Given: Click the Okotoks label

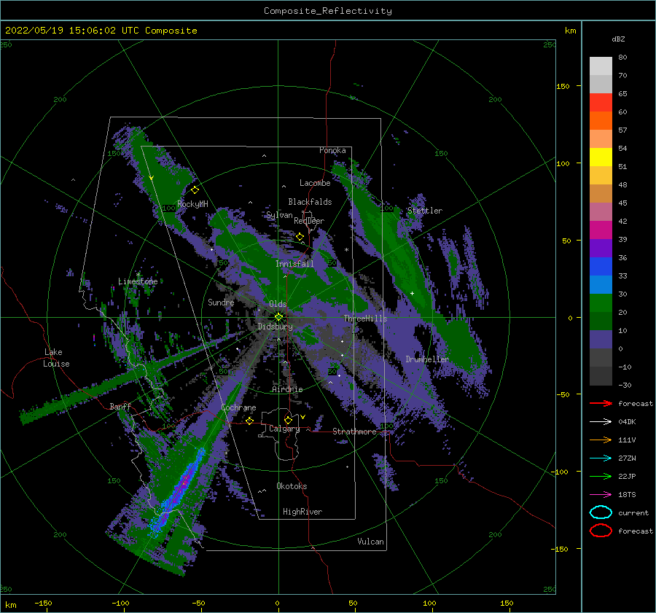Looking at the screenshot, I should click(x=292, y=486).
